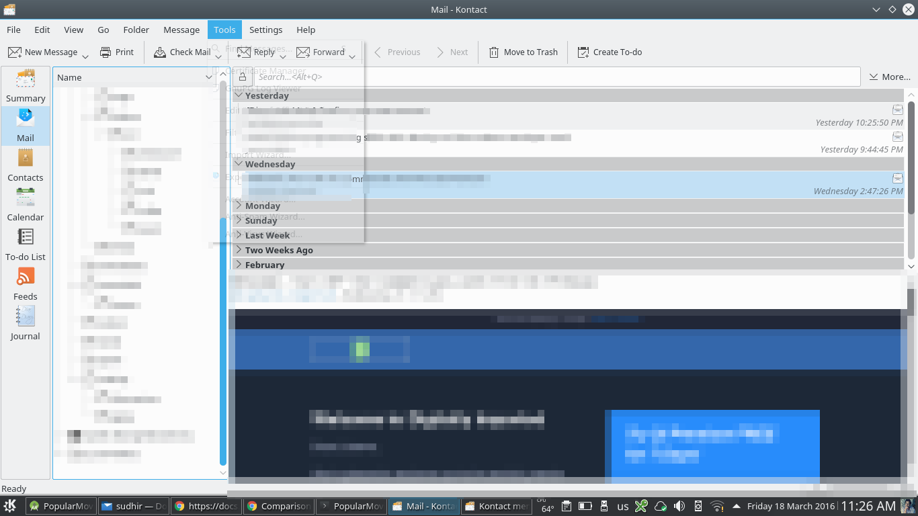Screen dimensions: 918x516
Task: Open the Help menu
Action: (x=306, y=30)
